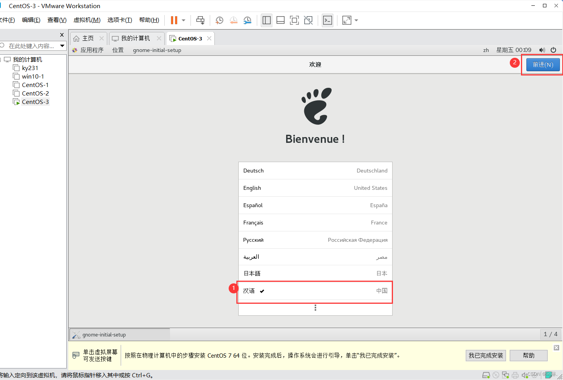563x380 pixels.
Task: Click the GNOME volume speaker icon
Action: tap(542, 50)
